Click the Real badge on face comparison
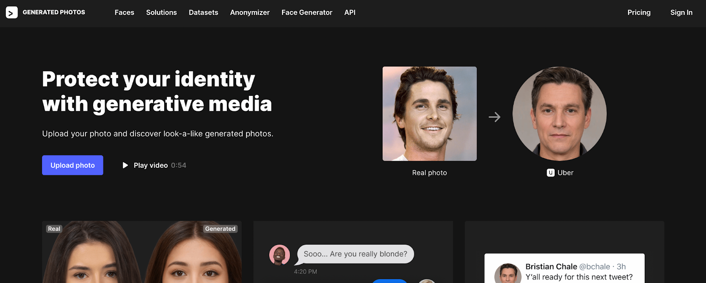The image size is (706, 283). 54,229
